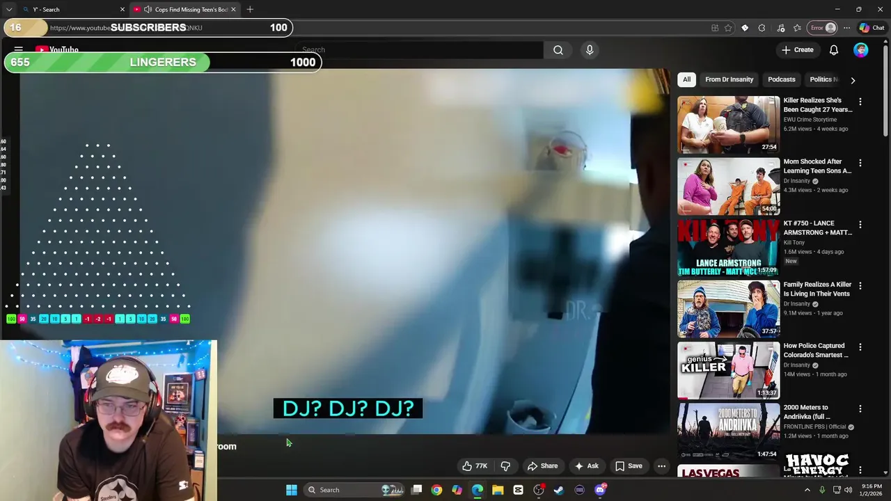Go to FRONTLINE PBS Official channel
The image size is (891, 501).
pyautogui.click(x=814, y=427)
